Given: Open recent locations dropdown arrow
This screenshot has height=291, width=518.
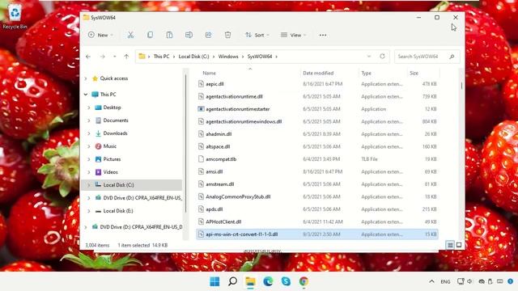Looking at the screenshot, I should (115, 57).
